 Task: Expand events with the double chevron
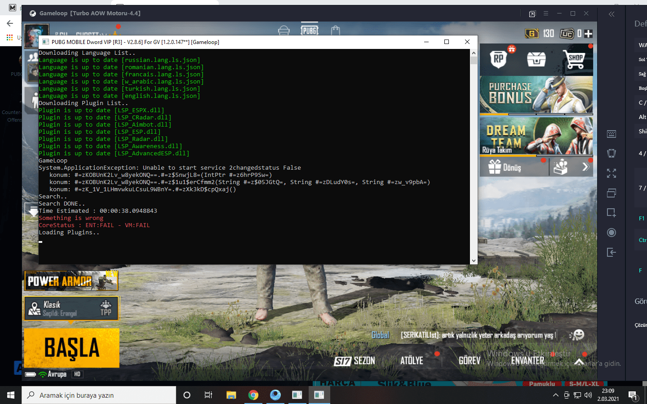pyautogui.click(x=585, y=167)
